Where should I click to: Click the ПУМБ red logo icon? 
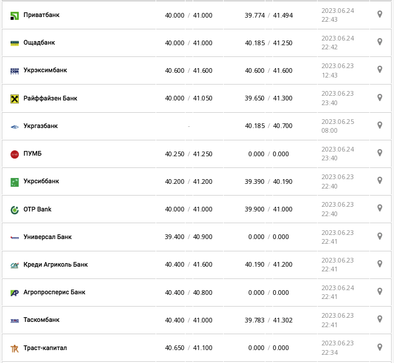[x=15, y=154]
